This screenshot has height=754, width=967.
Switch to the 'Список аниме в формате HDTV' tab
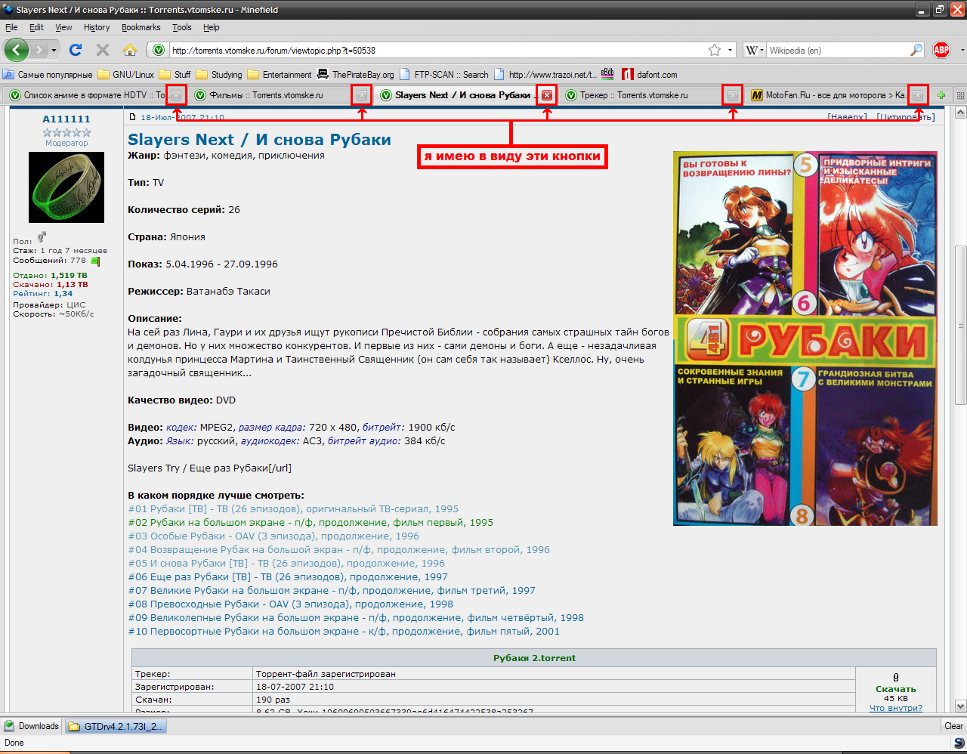coord(94,95)
